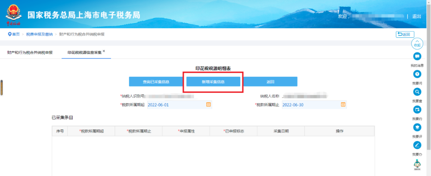Click the 序号 column header
The height and width of the screenshot is (176, 431).
[60, 131]
